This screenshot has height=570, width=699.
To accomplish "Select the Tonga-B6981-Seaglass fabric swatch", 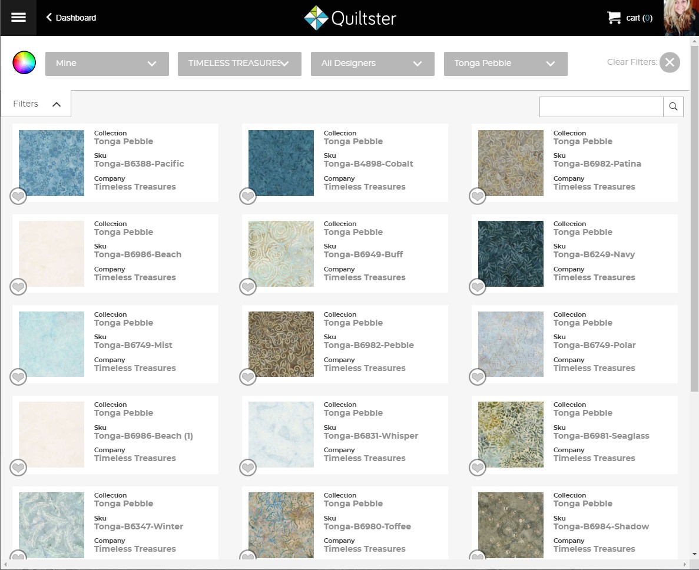I will pos(511,435).
